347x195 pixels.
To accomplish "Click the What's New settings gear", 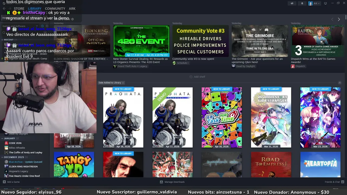I will point(72,19).
